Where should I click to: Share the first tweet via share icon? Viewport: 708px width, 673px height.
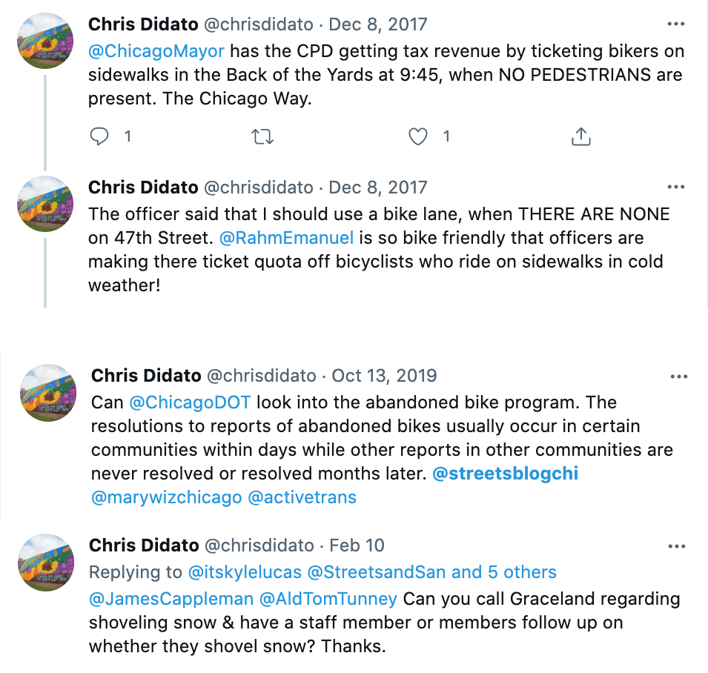[581, 136]
